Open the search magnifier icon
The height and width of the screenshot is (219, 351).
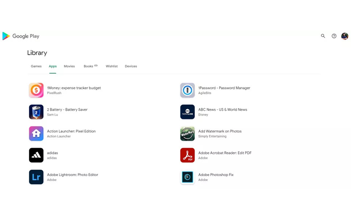(323, 36)
